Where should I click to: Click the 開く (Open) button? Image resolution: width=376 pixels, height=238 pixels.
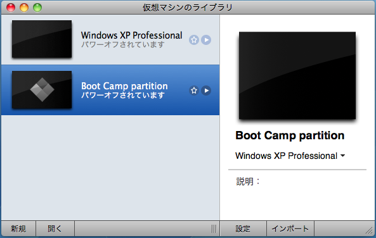coord(55,229)
